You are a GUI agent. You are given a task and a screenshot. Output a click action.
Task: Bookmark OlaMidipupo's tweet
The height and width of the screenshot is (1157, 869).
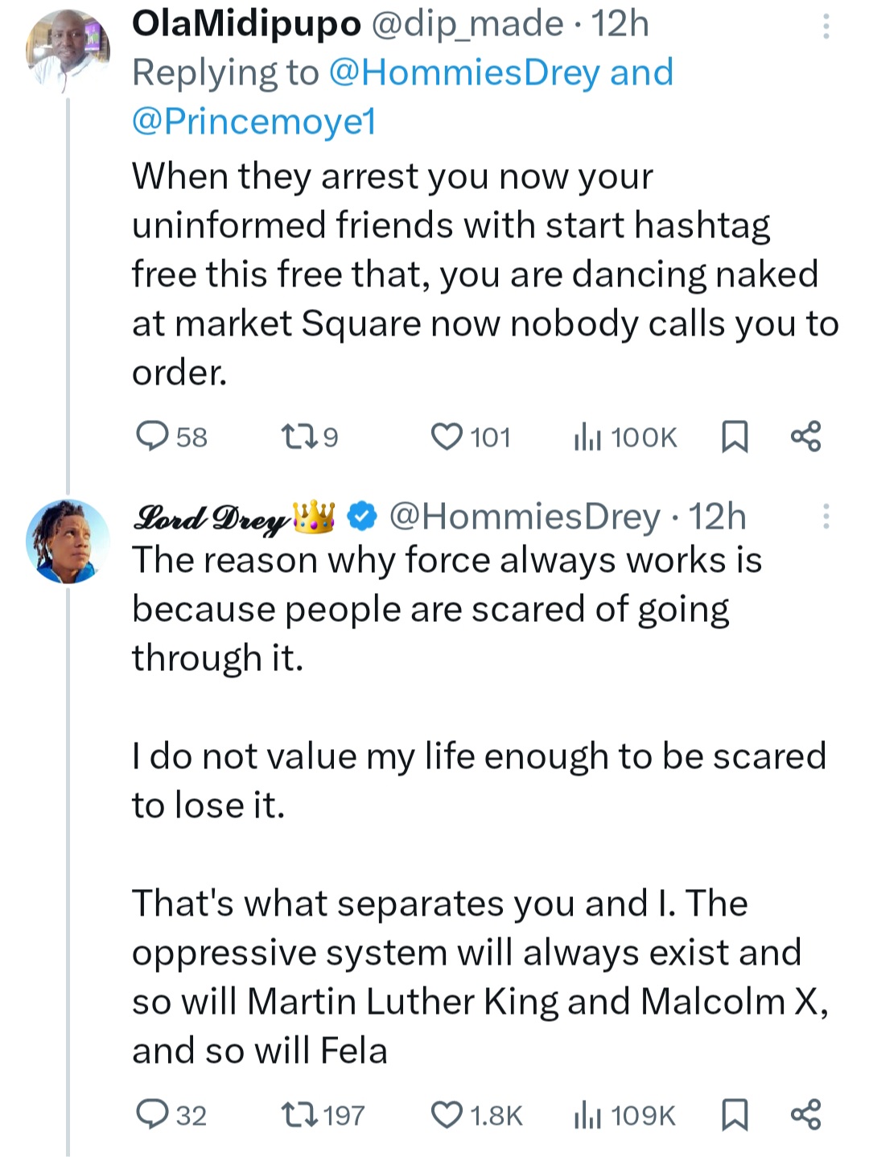[x=734, y=437]
